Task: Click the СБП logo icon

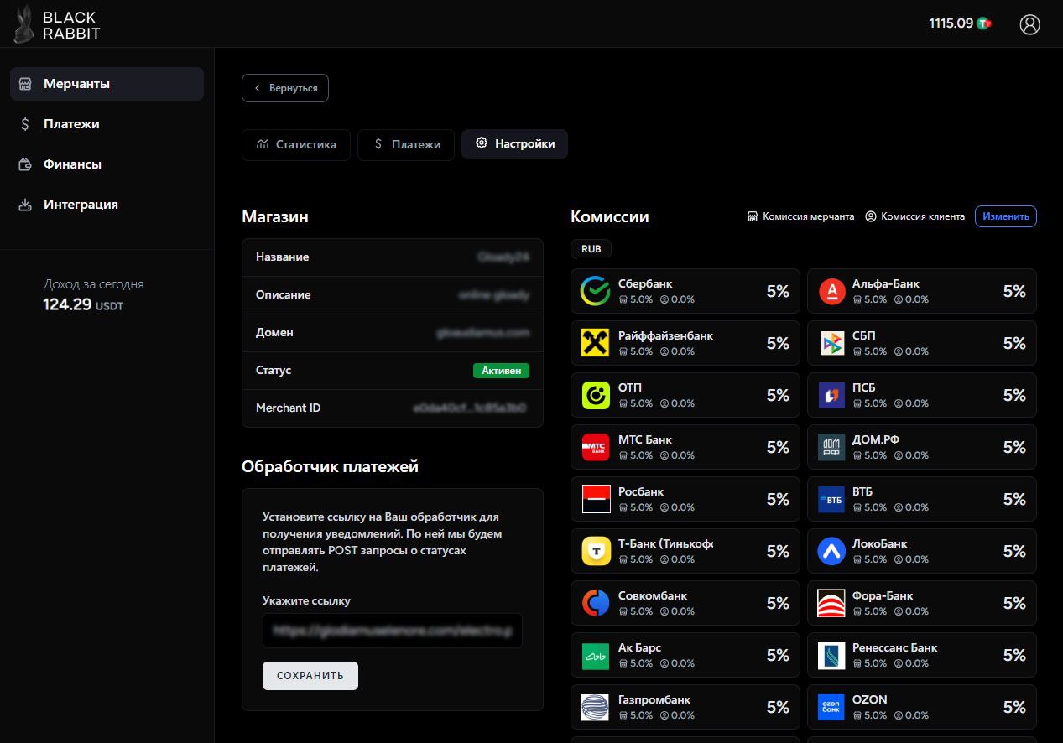Action: pos(831,343)
